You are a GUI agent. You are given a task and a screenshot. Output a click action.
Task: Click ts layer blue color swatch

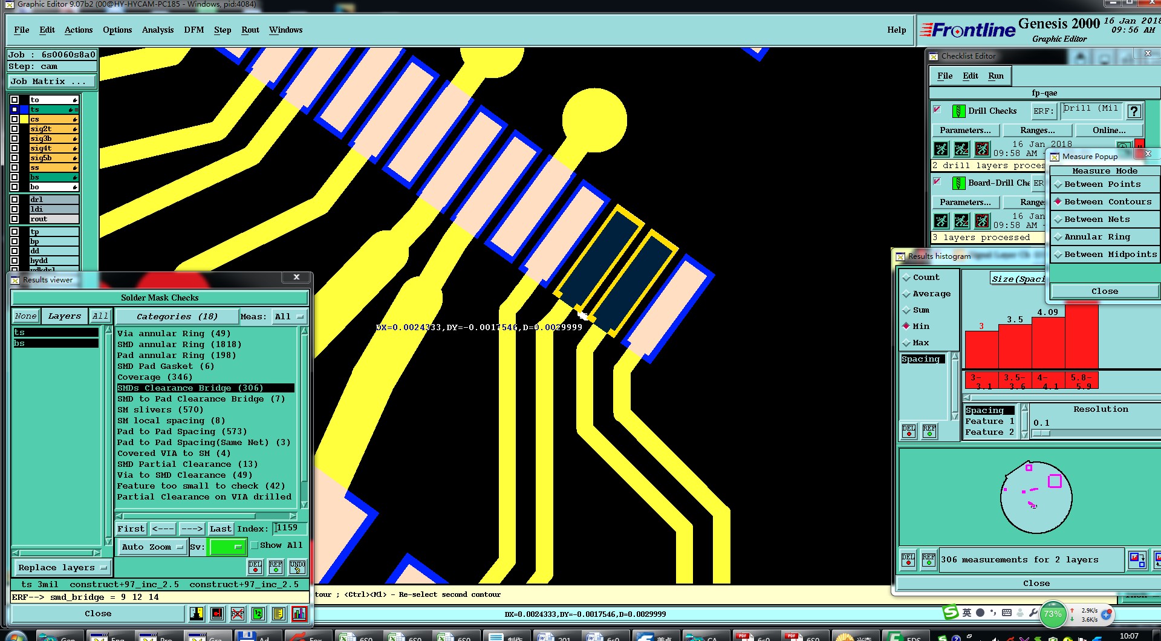pos(24,109)
